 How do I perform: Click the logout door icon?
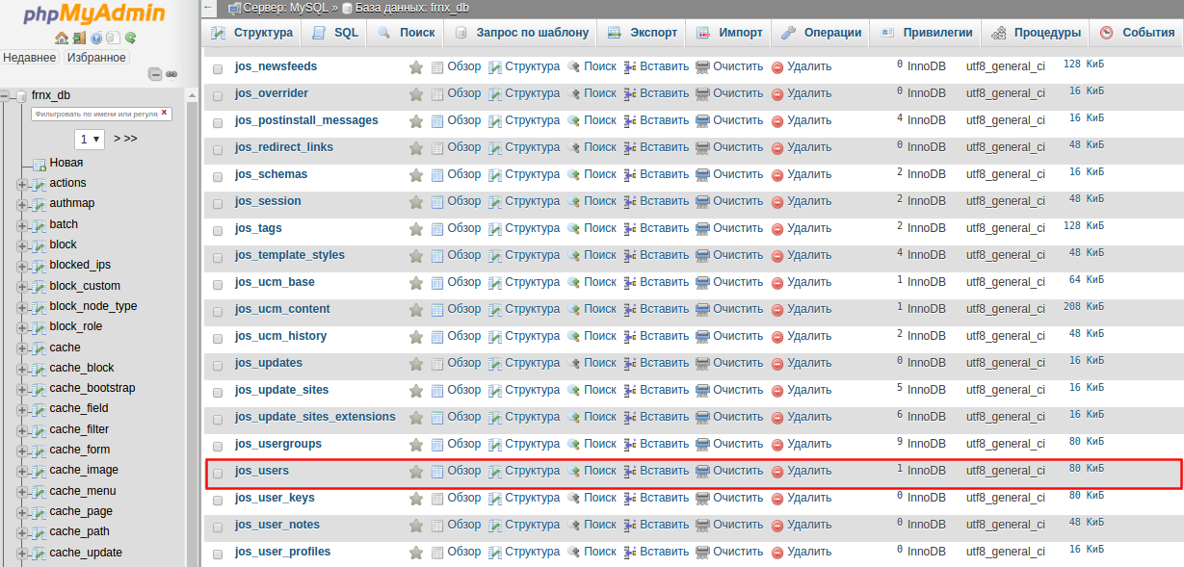tap(79, 39)
